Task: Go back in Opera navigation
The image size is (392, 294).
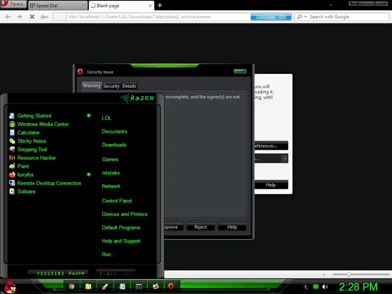Action: click(8, 17)
